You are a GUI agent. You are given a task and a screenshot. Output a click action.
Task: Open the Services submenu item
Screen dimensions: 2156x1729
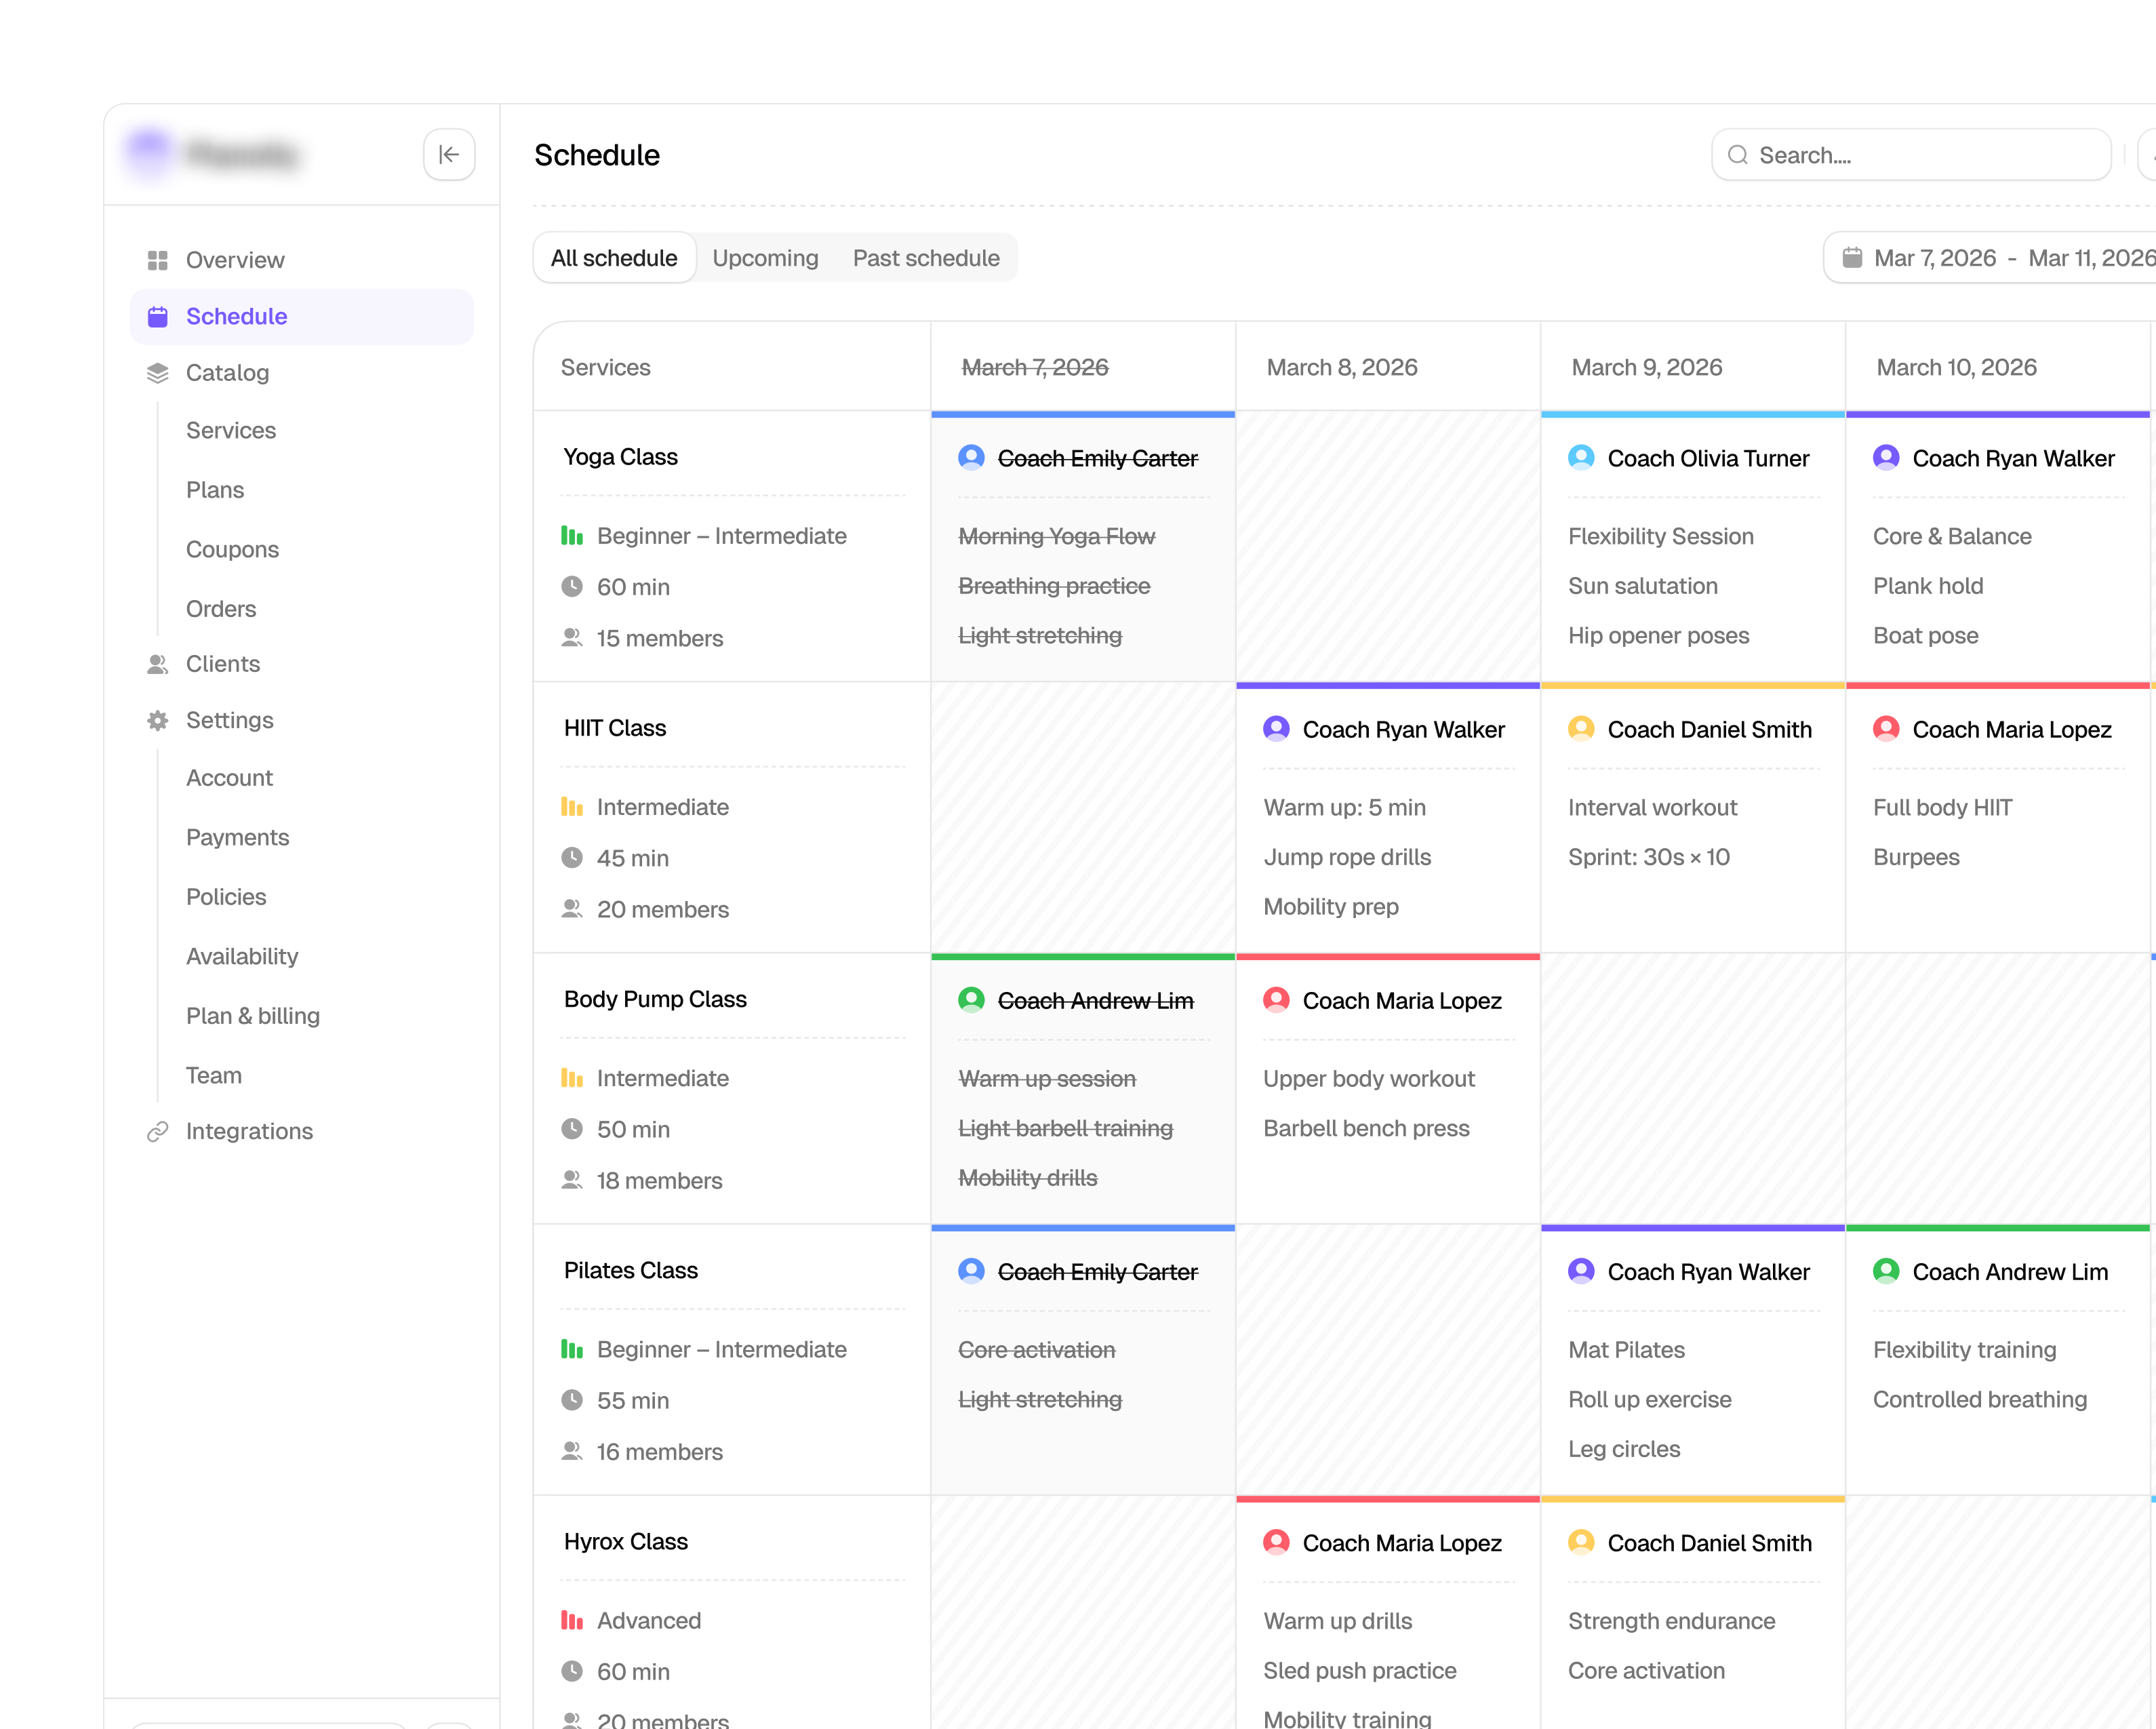click(231, 430)
